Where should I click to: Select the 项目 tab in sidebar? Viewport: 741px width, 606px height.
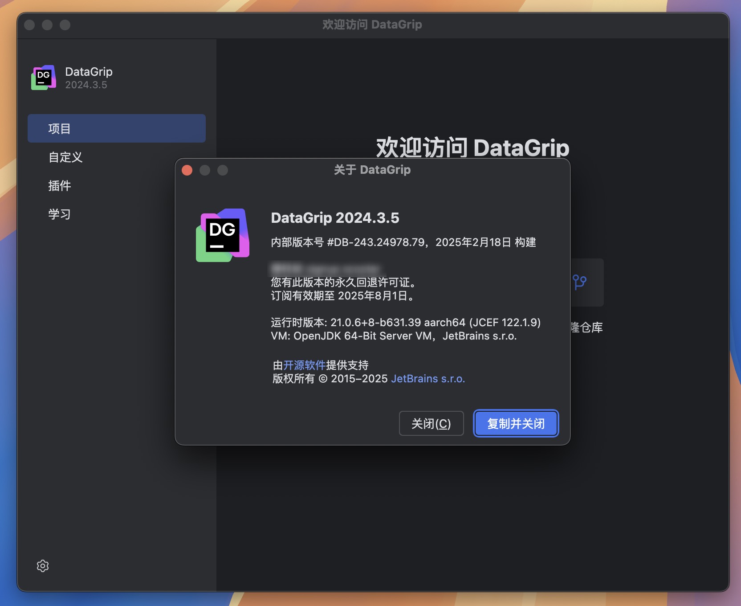(117, 128)
